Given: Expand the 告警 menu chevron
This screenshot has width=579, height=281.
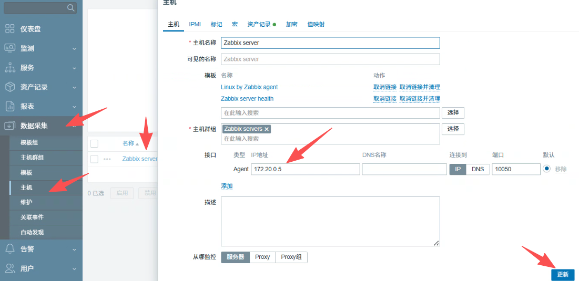Looking at the screenshot, I should click(x=74, y=249).
